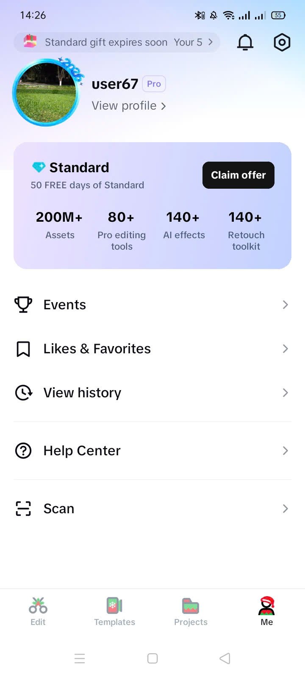
Task: Switch to the Edit tab
Action: [38, 611]
